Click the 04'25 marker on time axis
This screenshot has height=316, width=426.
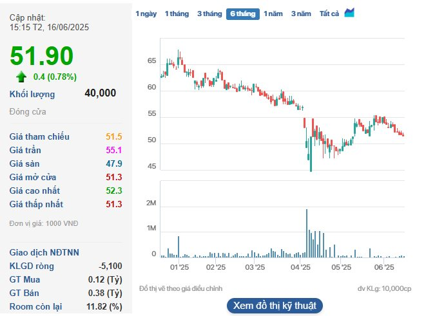(x=301, y=266)
